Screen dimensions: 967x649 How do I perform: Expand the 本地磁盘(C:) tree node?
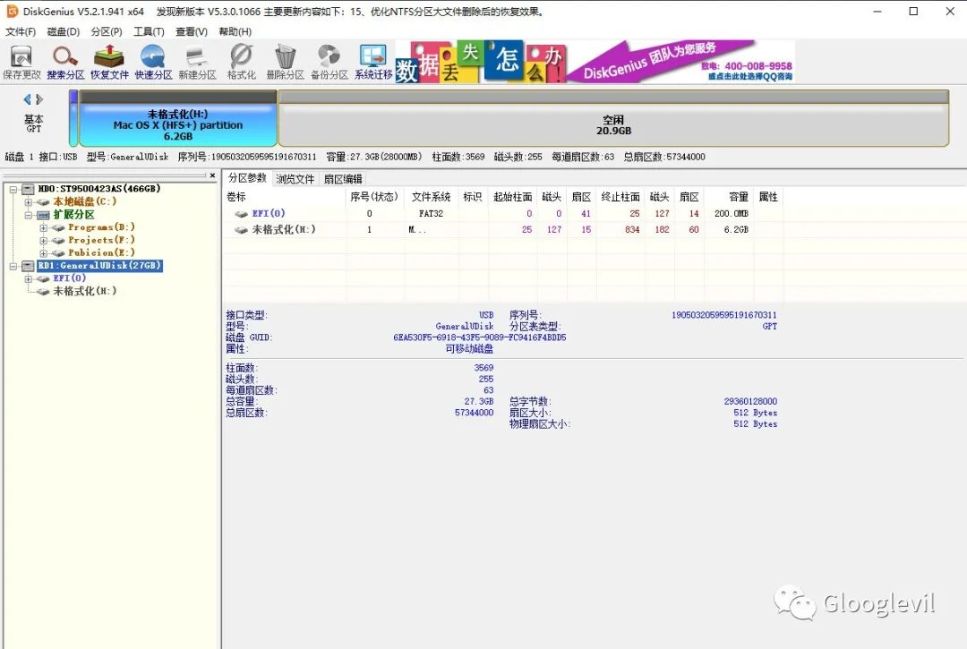(29, 202)
